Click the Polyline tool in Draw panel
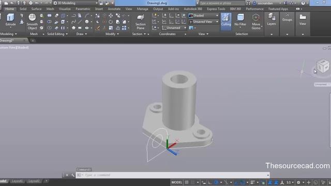 (73, 16)
